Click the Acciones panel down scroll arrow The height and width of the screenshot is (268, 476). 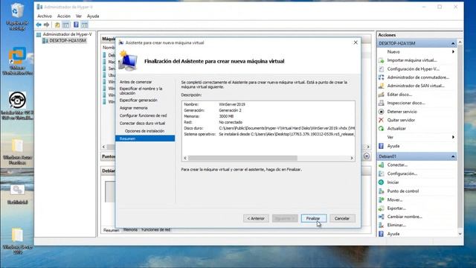coord(460,234)
